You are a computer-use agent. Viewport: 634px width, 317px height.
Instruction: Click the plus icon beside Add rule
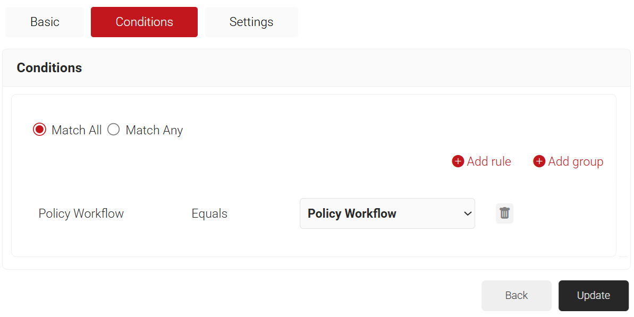pyautogui.click(x=458, y=161)
